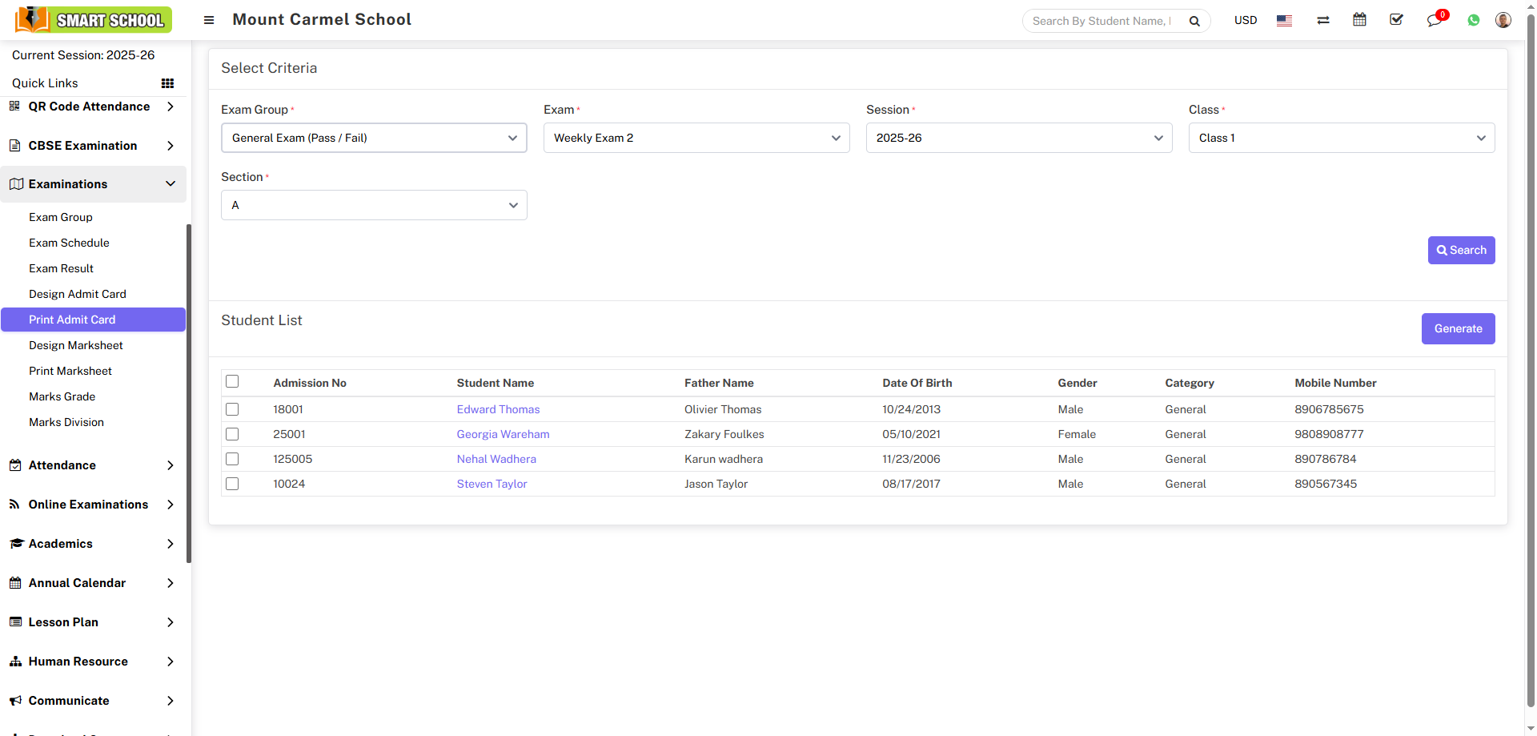Screen dimensions: 1537x736
Task: Open the task checklist icon in header
Action: point(1396,20)
